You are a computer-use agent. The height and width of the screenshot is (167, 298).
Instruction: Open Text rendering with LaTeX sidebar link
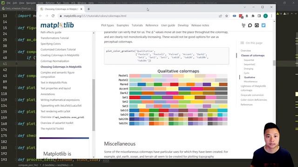(x=55, y=111)
